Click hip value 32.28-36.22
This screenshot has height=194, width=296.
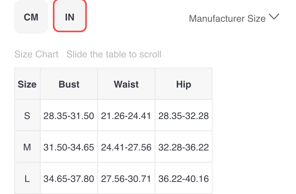[x=183, y=147]
